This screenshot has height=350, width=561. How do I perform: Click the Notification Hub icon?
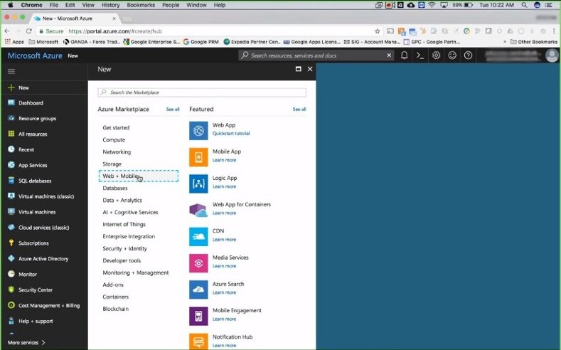pos(198,341)
